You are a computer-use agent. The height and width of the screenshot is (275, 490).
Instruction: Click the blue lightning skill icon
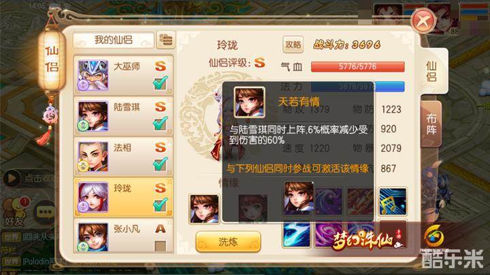[297, 234]
